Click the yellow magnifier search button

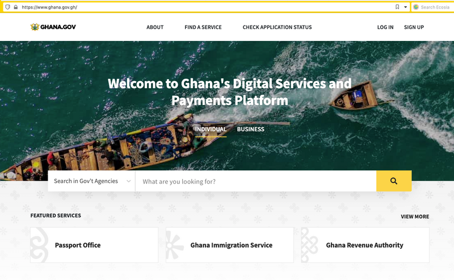click(394, 181)
